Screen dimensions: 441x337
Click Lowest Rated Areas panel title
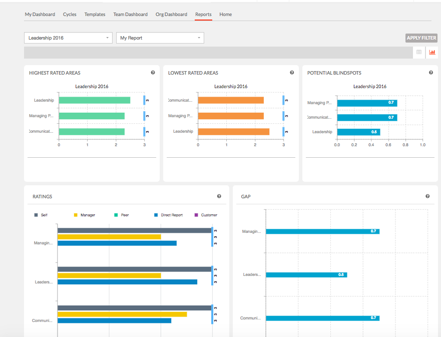(193, 73)
